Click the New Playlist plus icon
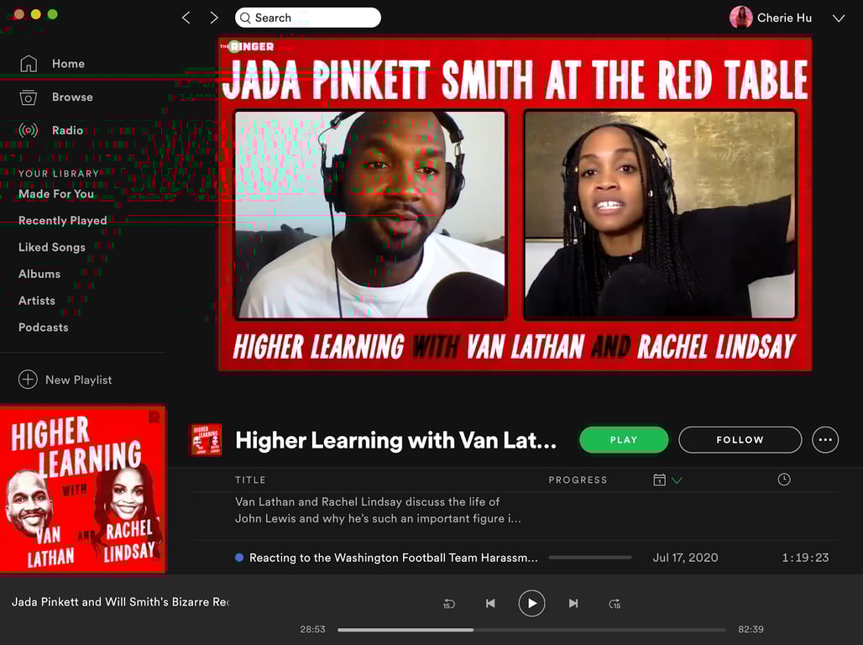Image resolution: width=863 pixels, height=645 pixels. (28, 380)
